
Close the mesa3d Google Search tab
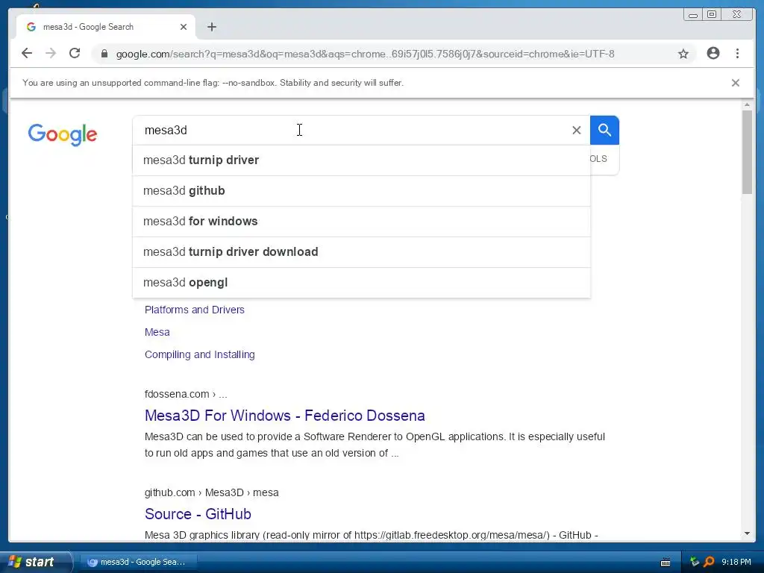pyautogui.click(x=184, y=27)
